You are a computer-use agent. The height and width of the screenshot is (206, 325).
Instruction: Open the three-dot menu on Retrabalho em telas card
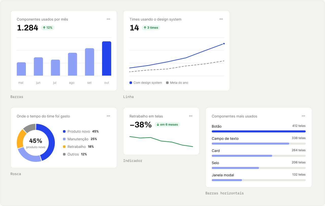pos(191,116)
